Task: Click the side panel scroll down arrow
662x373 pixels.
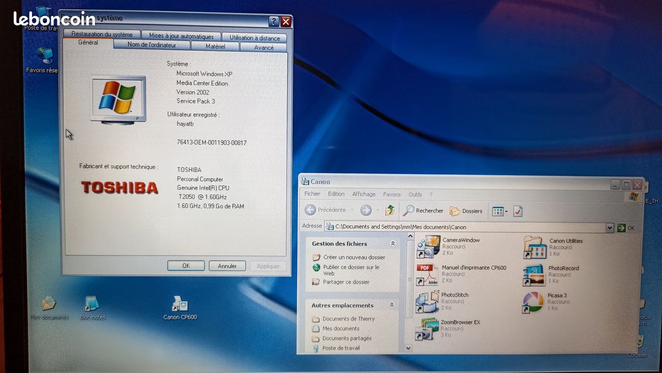Action: (x=409, y=348)
